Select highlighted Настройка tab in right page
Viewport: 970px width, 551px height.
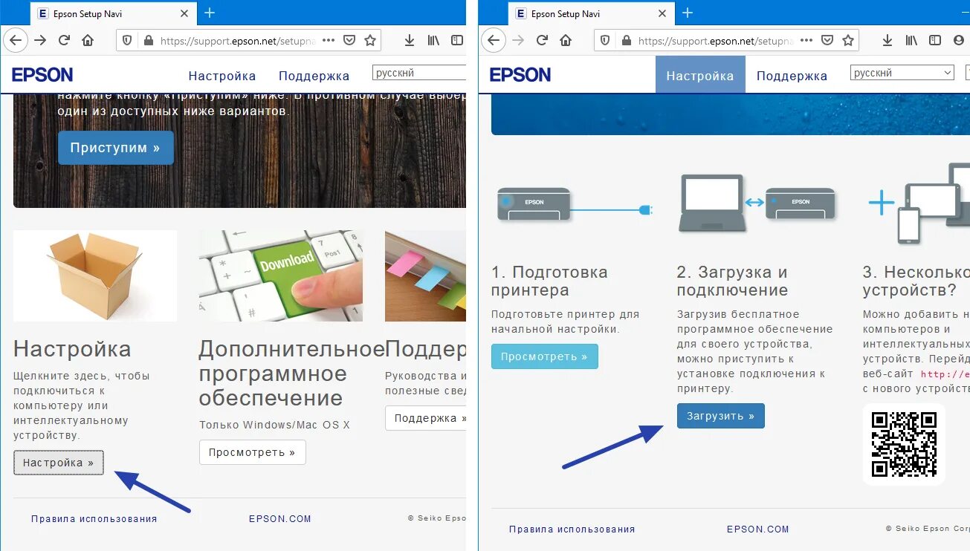point(700,75)
